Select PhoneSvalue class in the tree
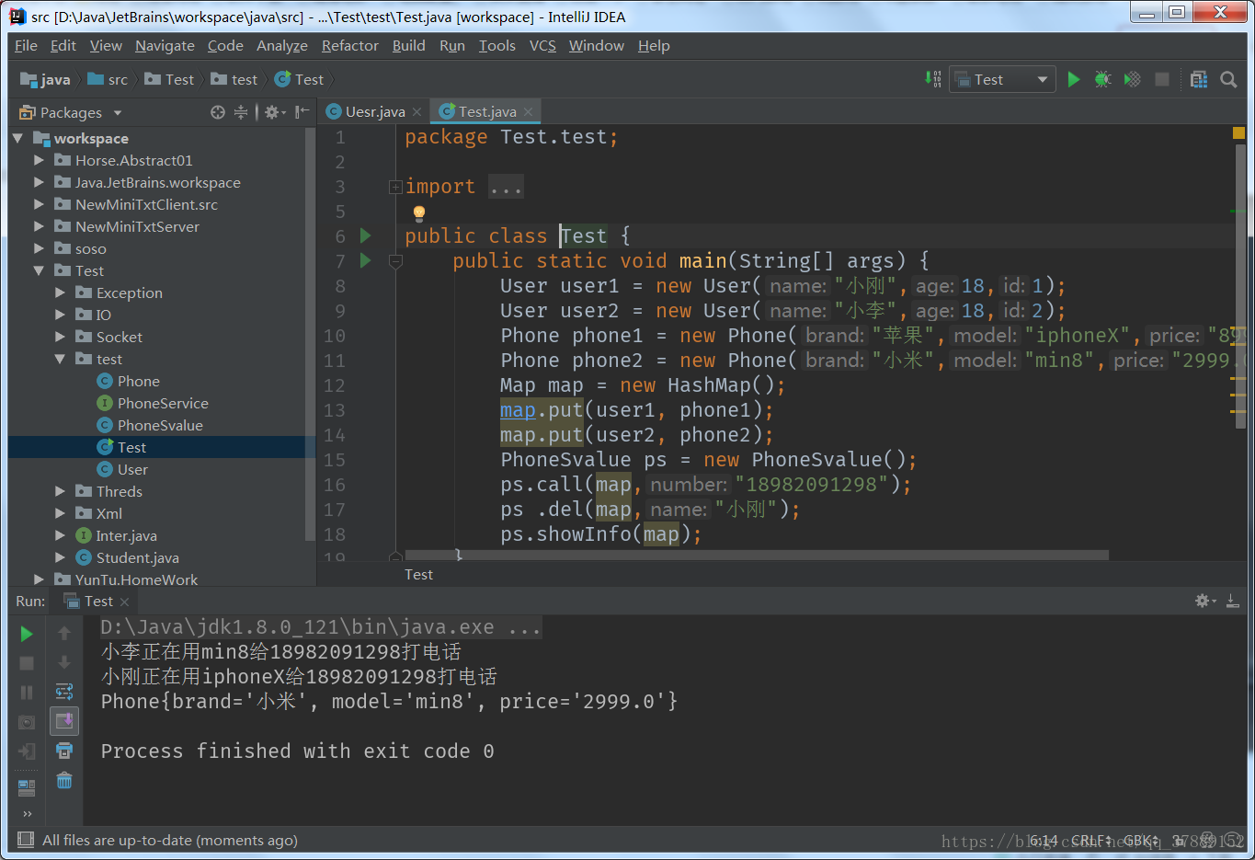Screen dimensions: 1255x860 (x=159, y=425)
